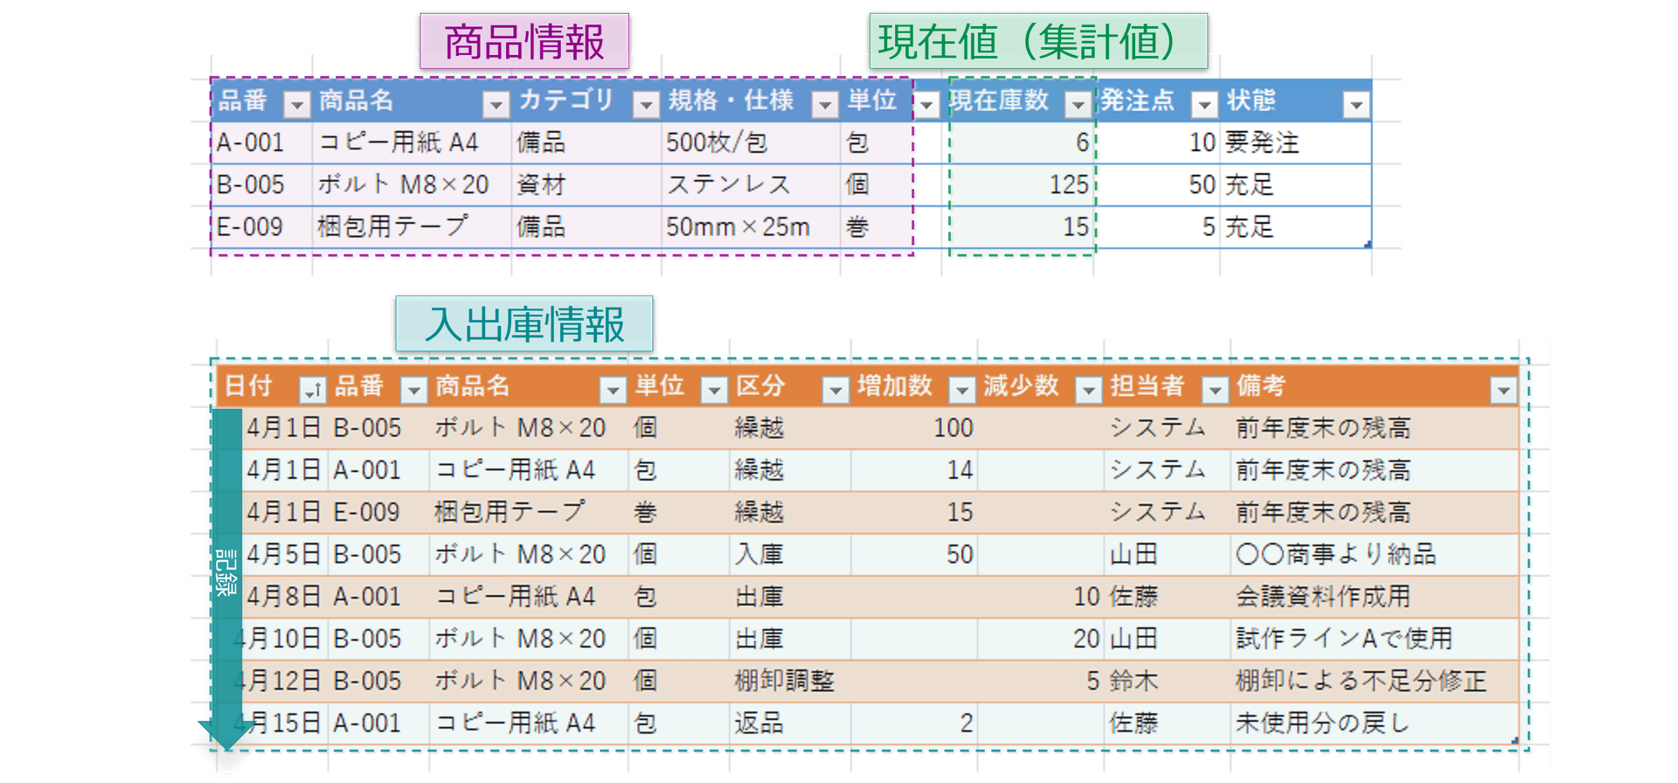This screenshot has width=1678, height=783.
Task: Select cell A-001 in the product table
Action: point(261,142)
